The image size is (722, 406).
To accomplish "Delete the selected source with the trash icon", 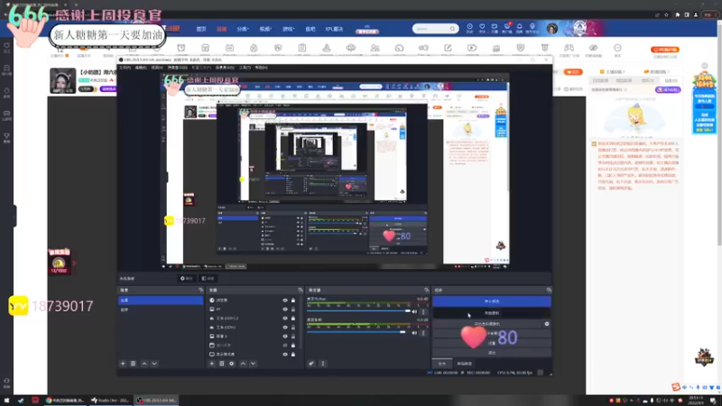I will click(221, 364).
